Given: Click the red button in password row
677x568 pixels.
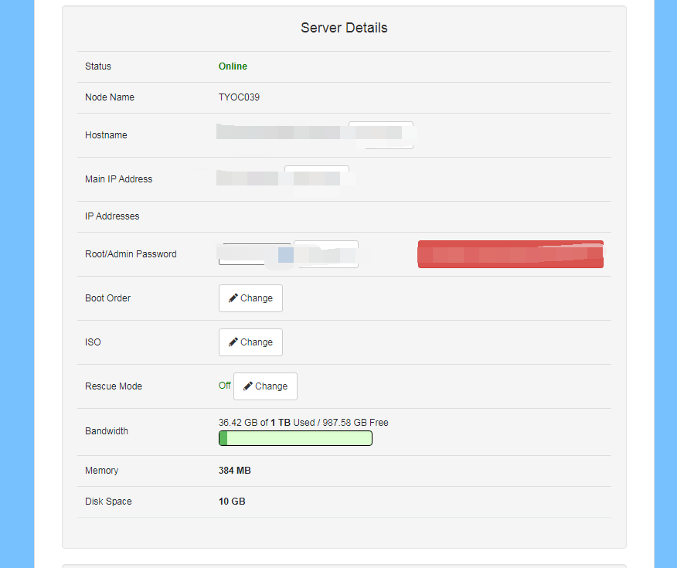Looking at the screenshot, I should tap(510, 254).
